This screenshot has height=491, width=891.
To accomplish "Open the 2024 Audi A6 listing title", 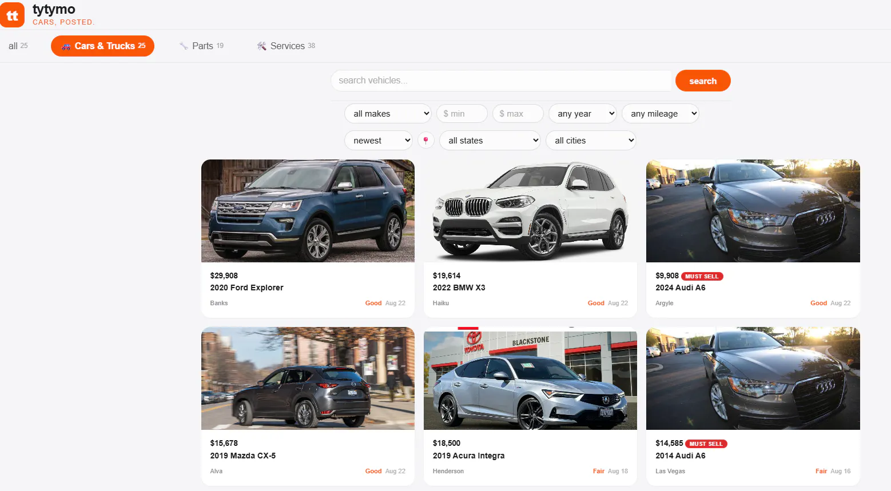I will tap(681, 288).
